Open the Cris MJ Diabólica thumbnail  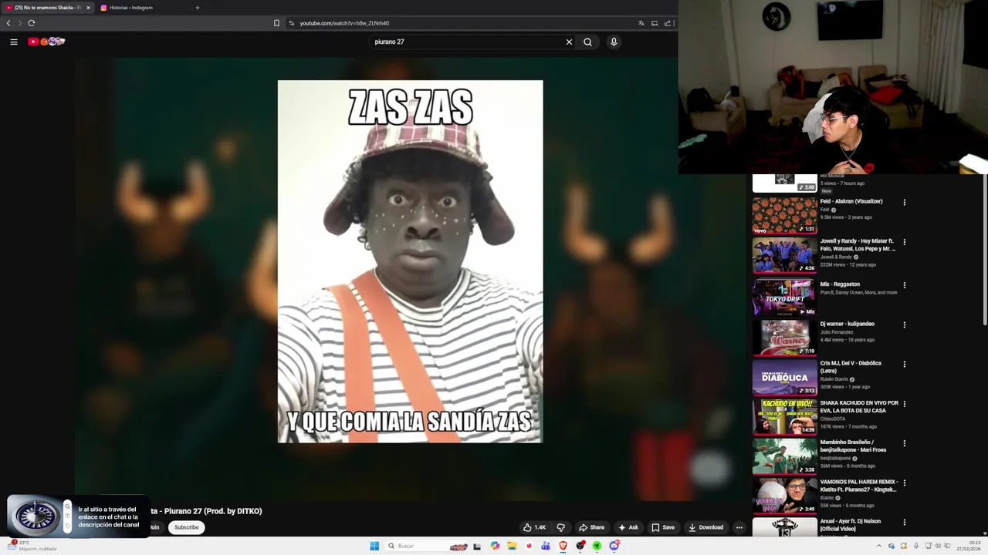[x=784, y=377]
